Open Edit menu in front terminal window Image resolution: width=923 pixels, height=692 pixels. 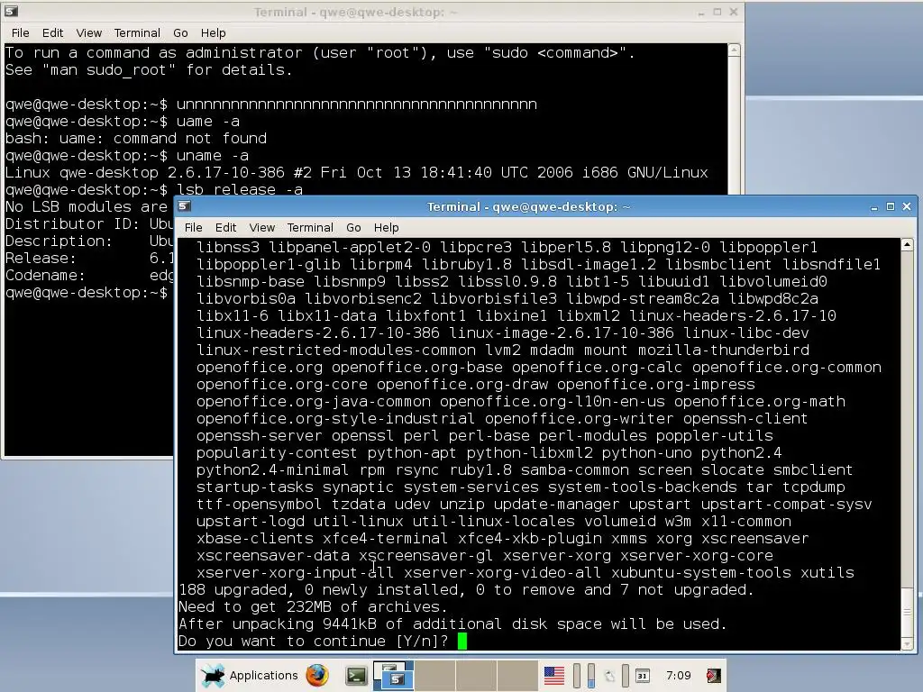[225, 227]
